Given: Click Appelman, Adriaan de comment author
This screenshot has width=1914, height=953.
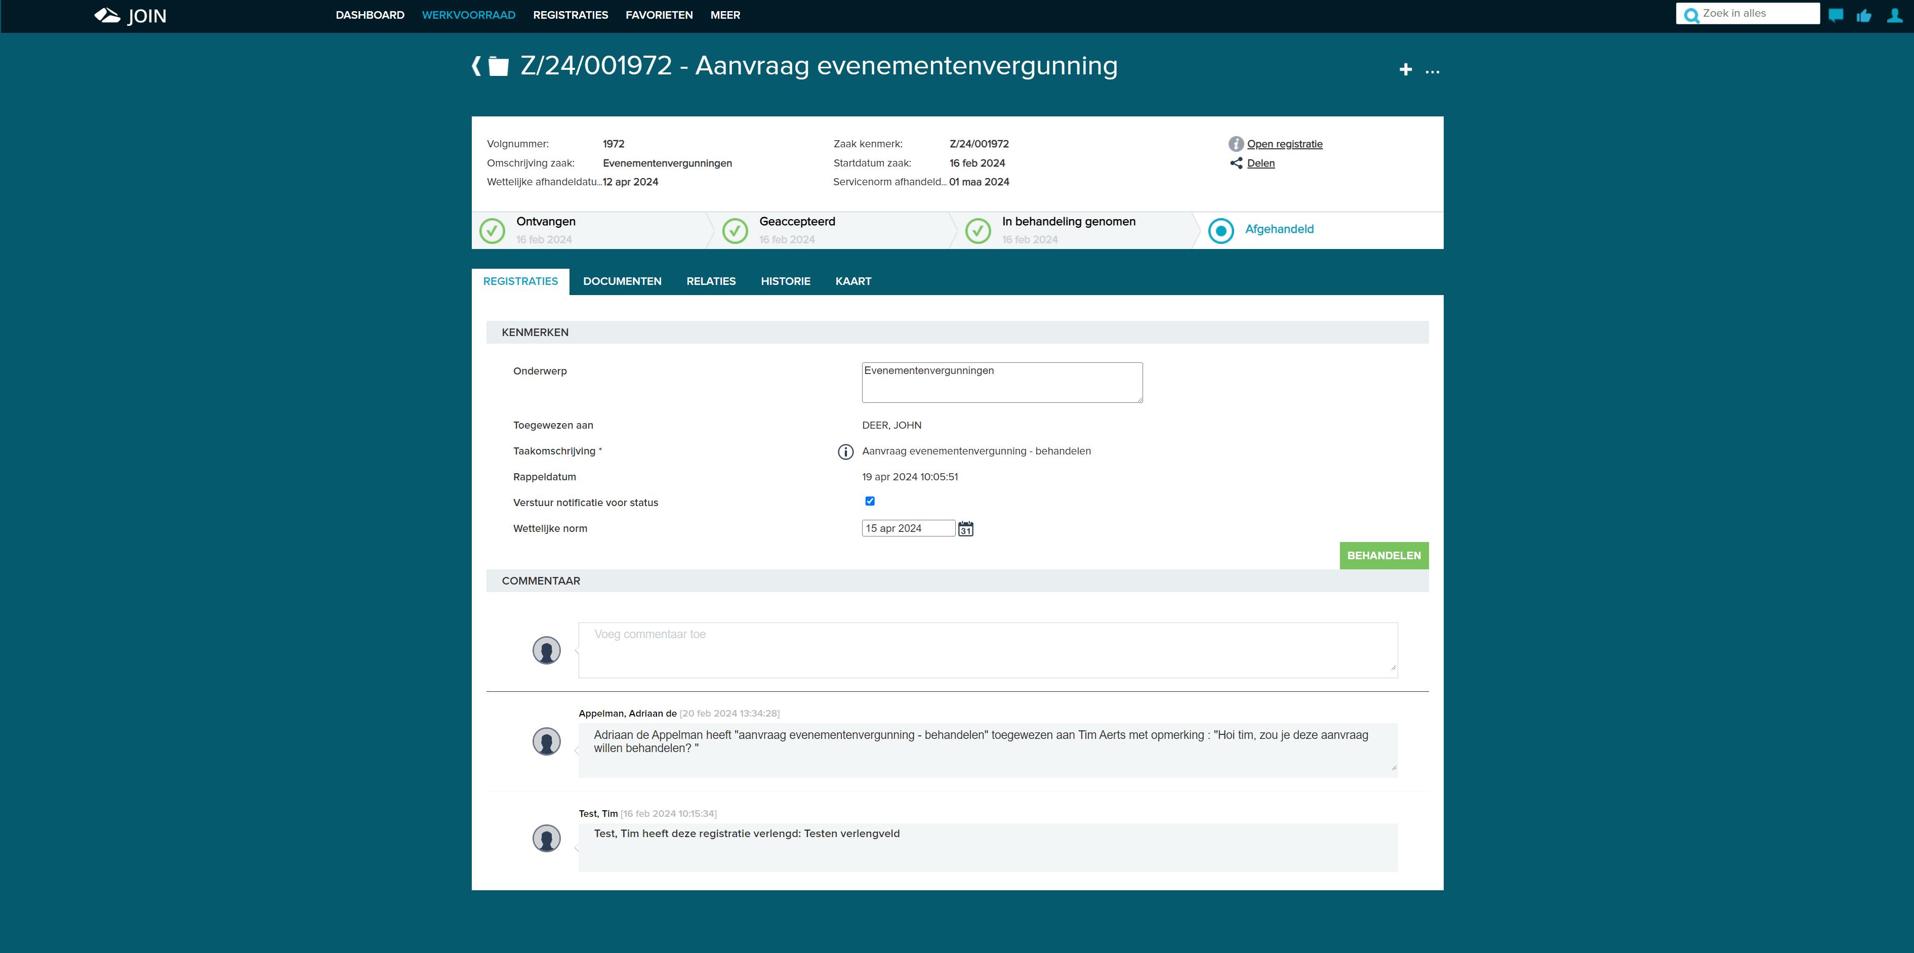Looking at the screenshot, I should (627, 714).
